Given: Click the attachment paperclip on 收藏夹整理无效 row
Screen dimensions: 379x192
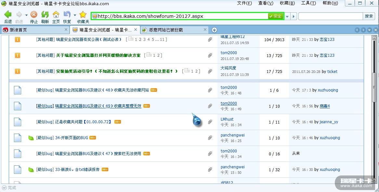Looking at the screenshot, I should coord(210,106).
